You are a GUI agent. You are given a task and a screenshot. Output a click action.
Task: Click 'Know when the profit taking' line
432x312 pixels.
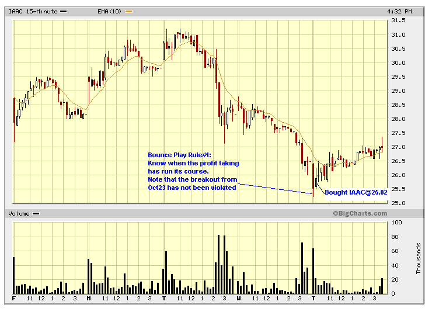193,163
